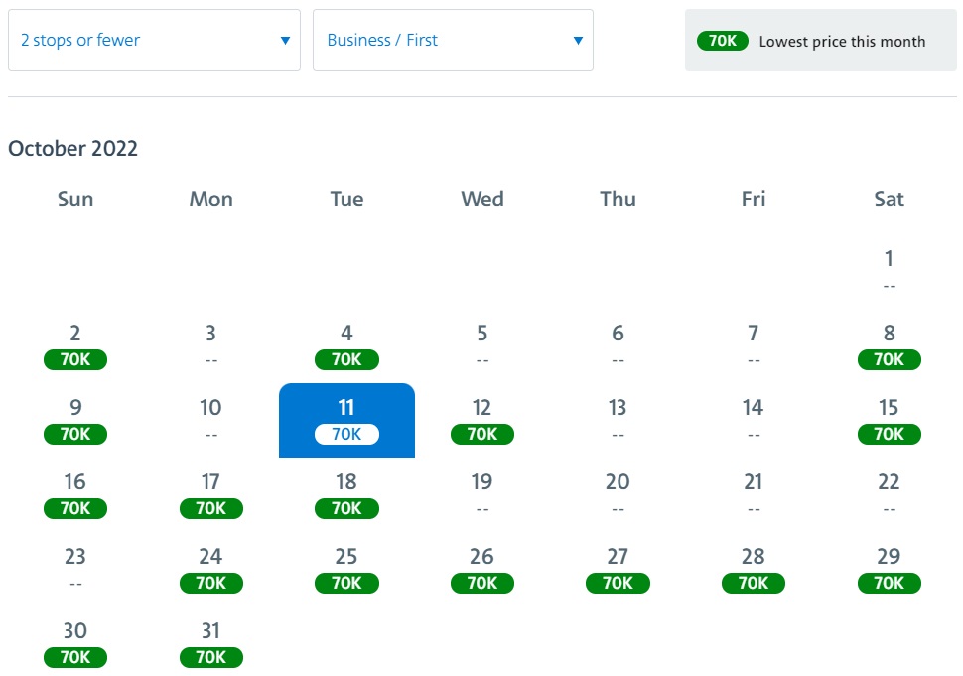
Task: Pick Thursday October 27 fare
Action: tap(618, 569)
